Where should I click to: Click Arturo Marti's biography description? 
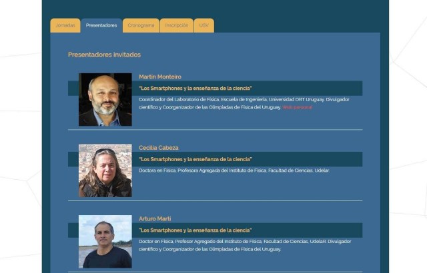245,245
